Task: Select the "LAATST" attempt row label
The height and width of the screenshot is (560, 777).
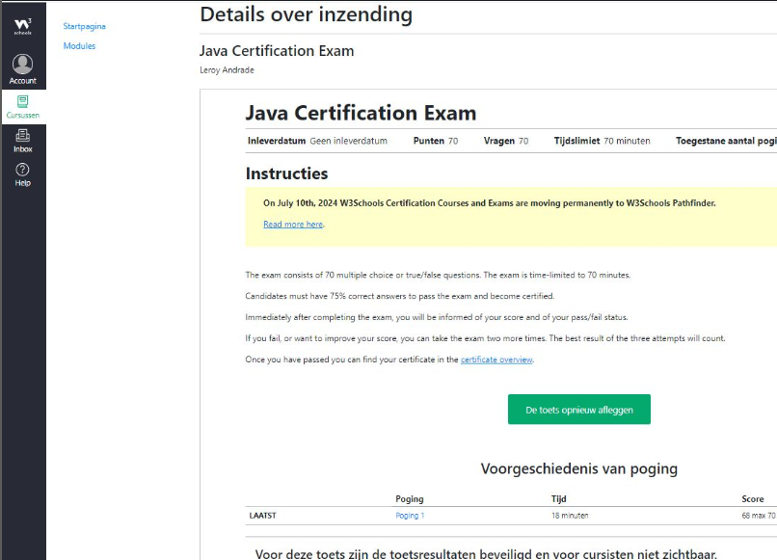Action: coord(262,516)
